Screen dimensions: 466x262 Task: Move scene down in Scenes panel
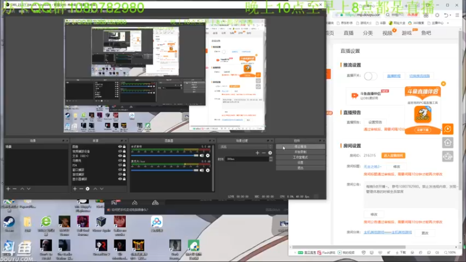point(29,189)
